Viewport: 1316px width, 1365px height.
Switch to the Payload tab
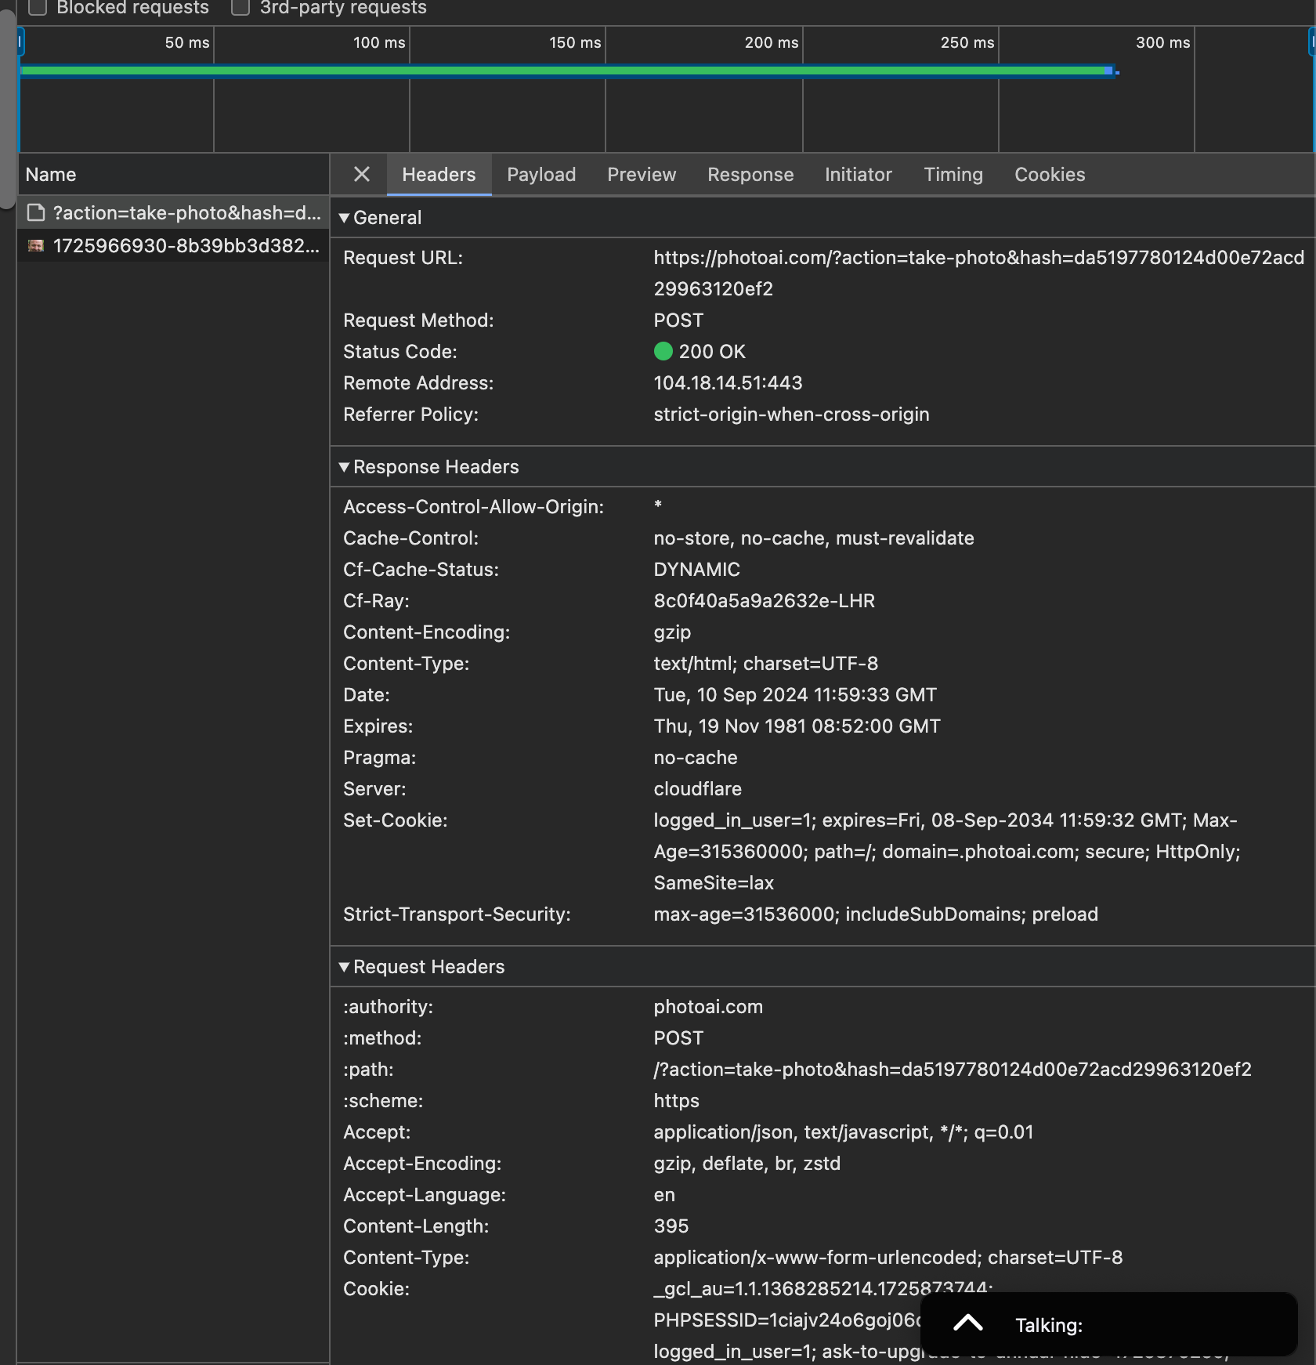click(x=541, y=175)
